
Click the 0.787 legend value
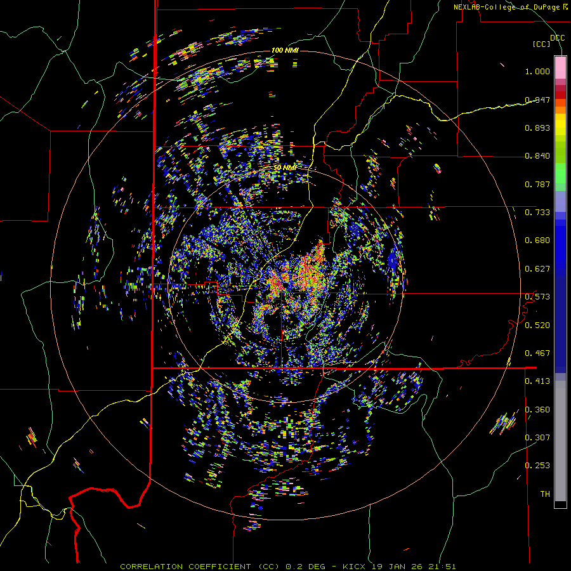coord(537,184)
